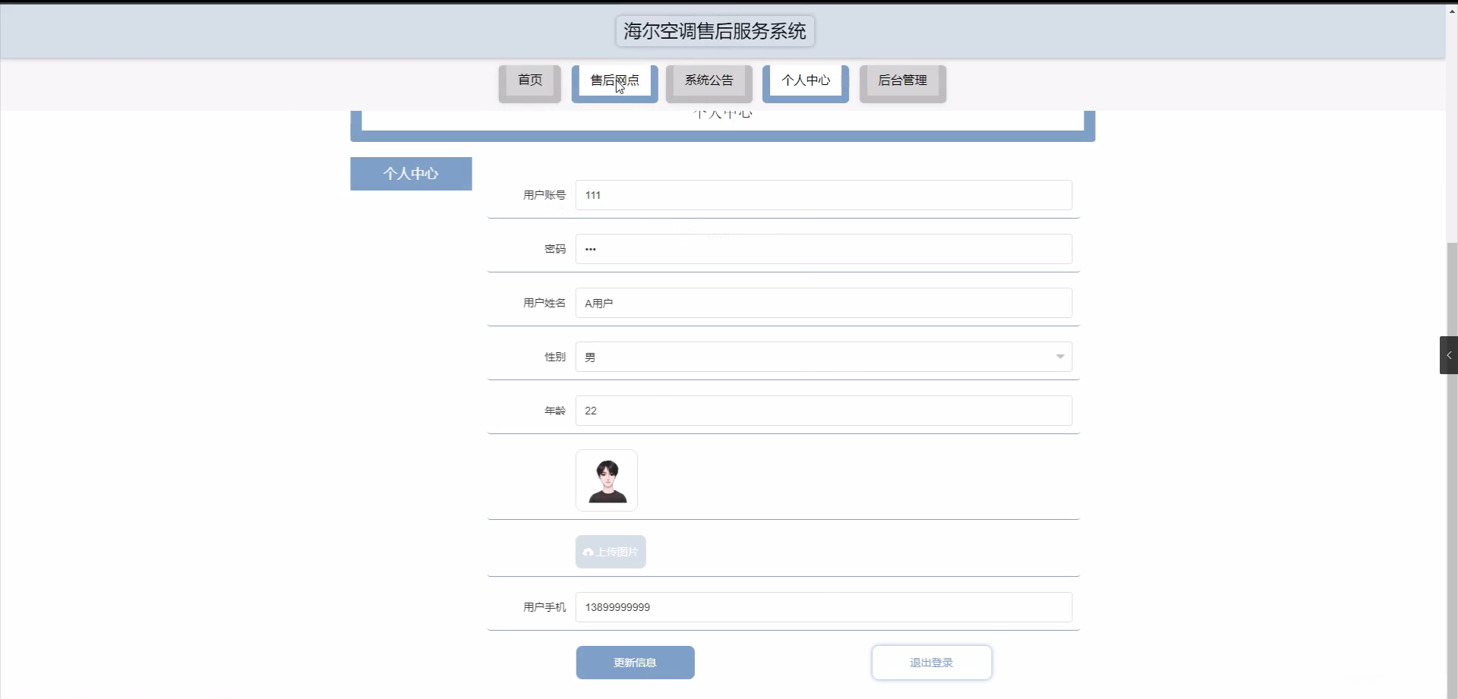The image size is (1458, 699).
Task: Click the user avatar thumbnail
Action: click(607, 480)
